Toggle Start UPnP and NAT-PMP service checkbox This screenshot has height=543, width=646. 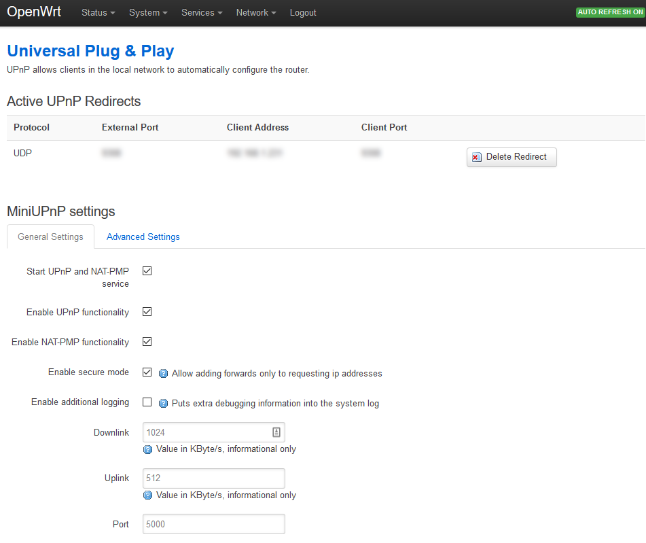(147, 271)
